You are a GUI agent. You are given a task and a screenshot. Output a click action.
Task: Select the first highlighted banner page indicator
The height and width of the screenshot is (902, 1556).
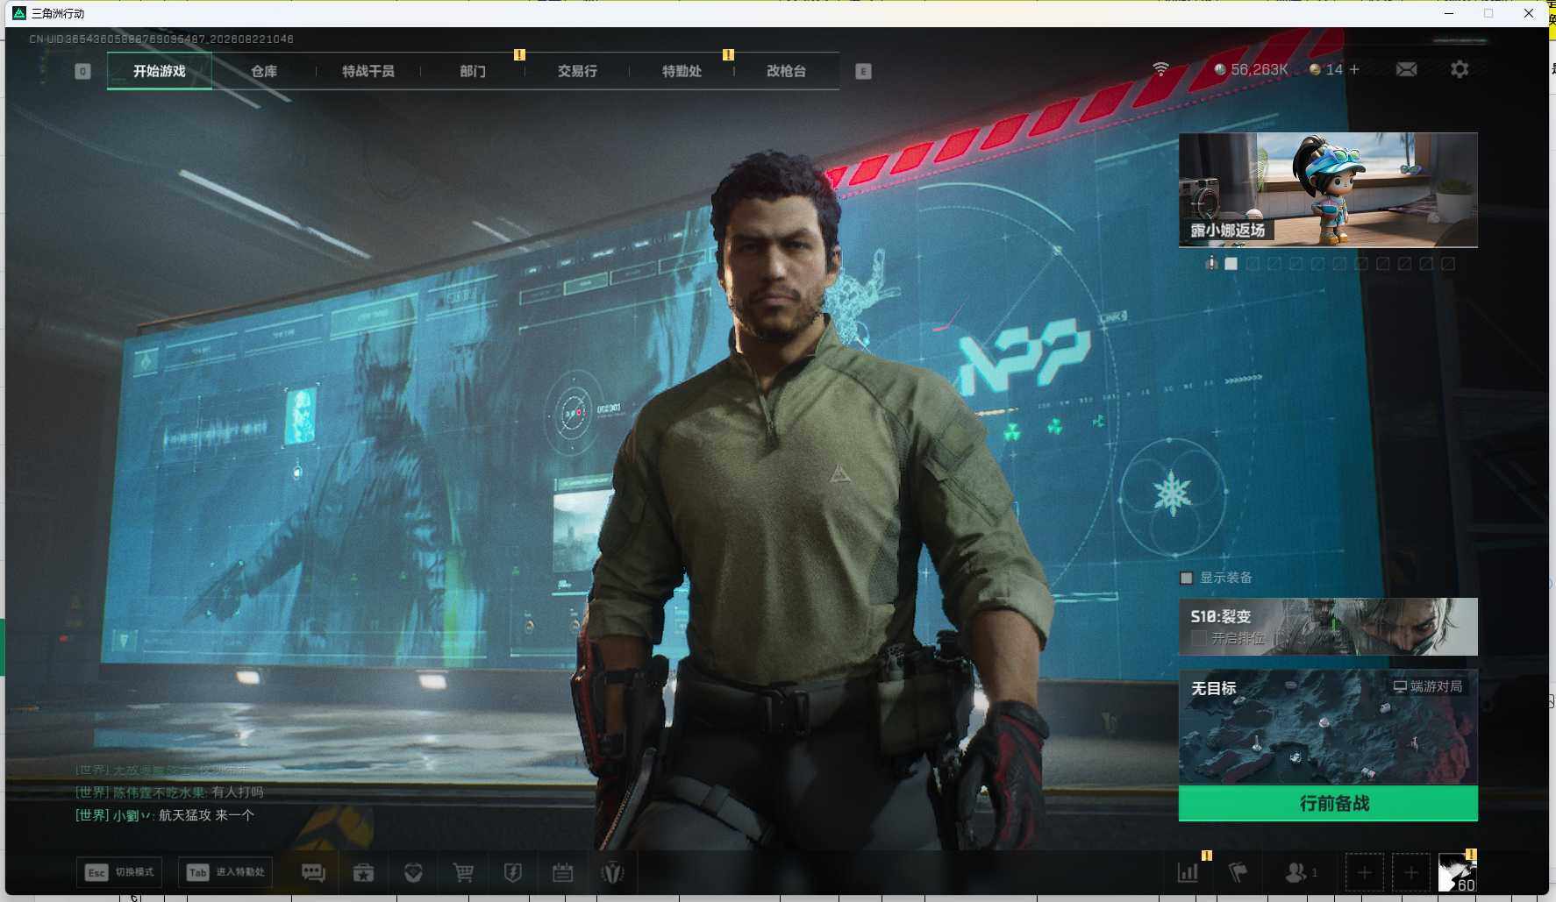click(1231, 263)
